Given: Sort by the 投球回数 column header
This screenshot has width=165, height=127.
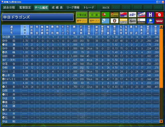Looking at the screenshot, I should click(x=89, y=30).
